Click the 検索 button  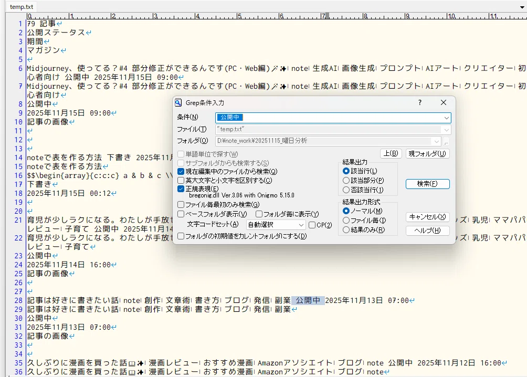point(427,184)
